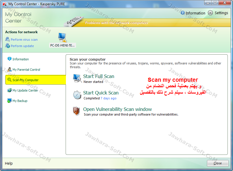Click the Vulnerability Scan shield icon

[x=77, y=111]
